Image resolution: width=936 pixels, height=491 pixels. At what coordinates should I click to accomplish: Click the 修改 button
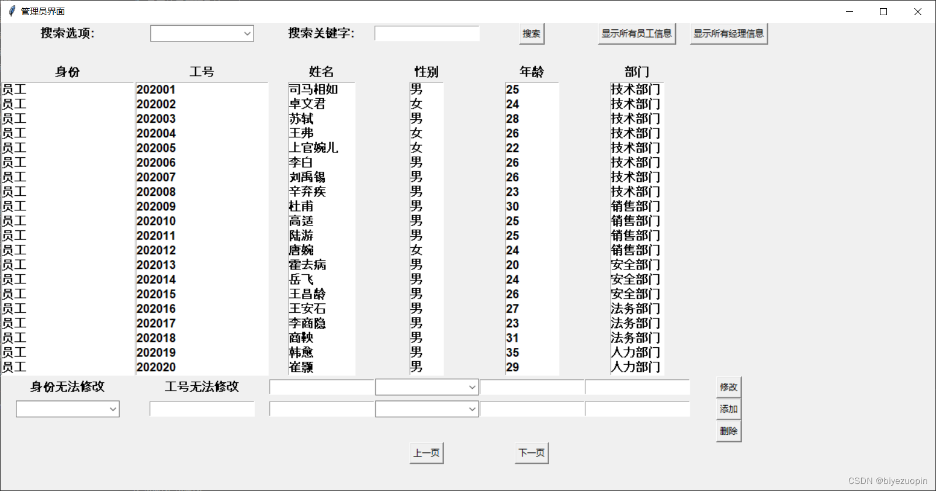coord(729,387)
